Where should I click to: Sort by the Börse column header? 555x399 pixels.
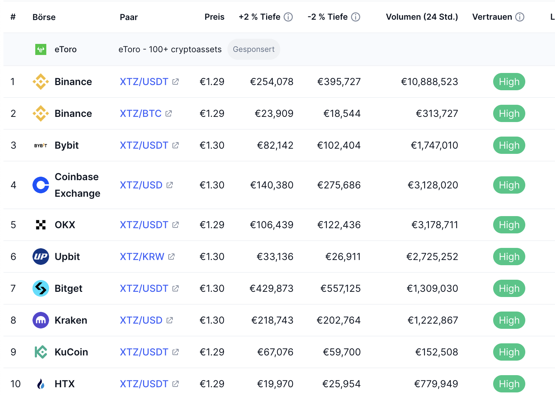click(x=44, y=17)
